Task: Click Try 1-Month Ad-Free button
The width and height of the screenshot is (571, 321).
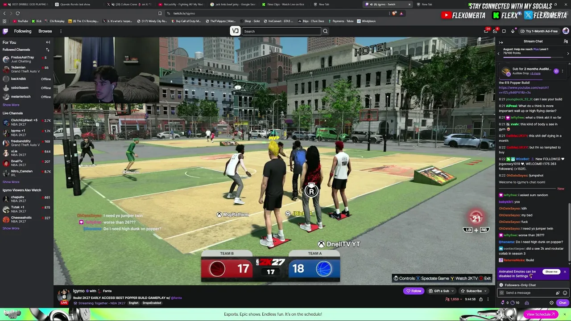Action: [538, 31]
